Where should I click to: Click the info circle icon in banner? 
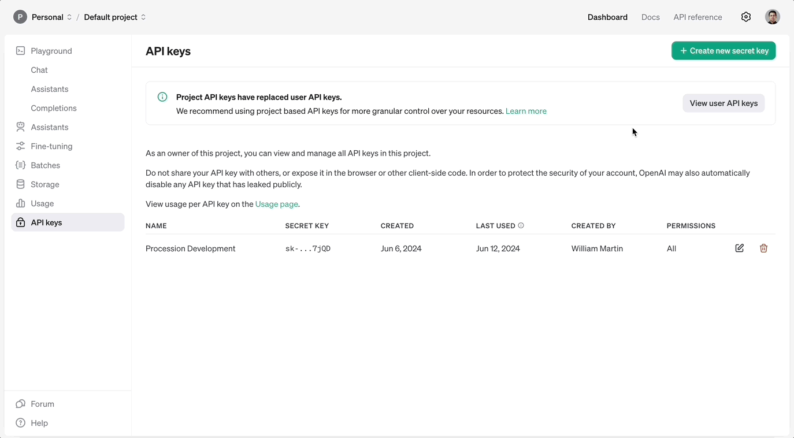click(162, 97)
